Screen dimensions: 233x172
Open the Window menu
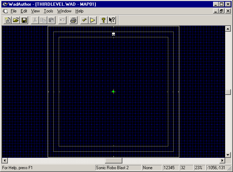[64, 11]
